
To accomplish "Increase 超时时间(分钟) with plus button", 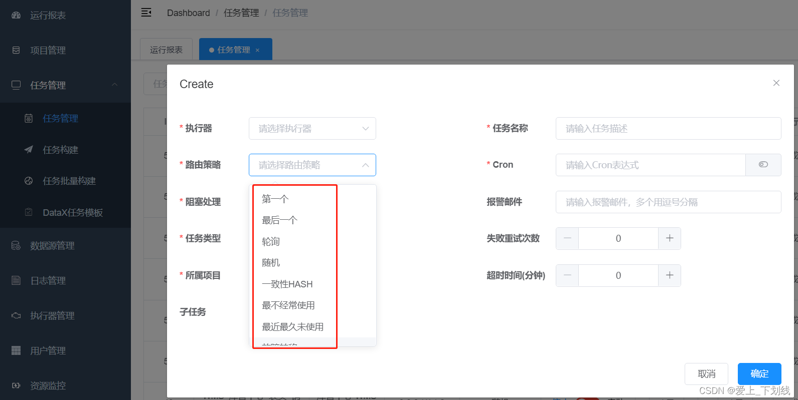I will [670, 275].
